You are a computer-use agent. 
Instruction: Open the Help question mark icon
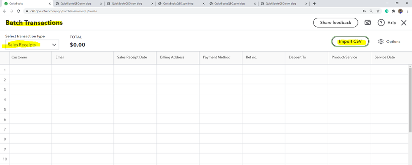click(381, 23)
